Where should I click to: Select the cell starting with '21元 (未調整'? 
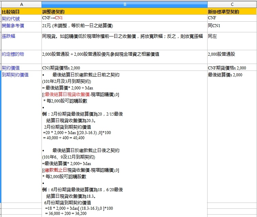click(x=125, y=27)
